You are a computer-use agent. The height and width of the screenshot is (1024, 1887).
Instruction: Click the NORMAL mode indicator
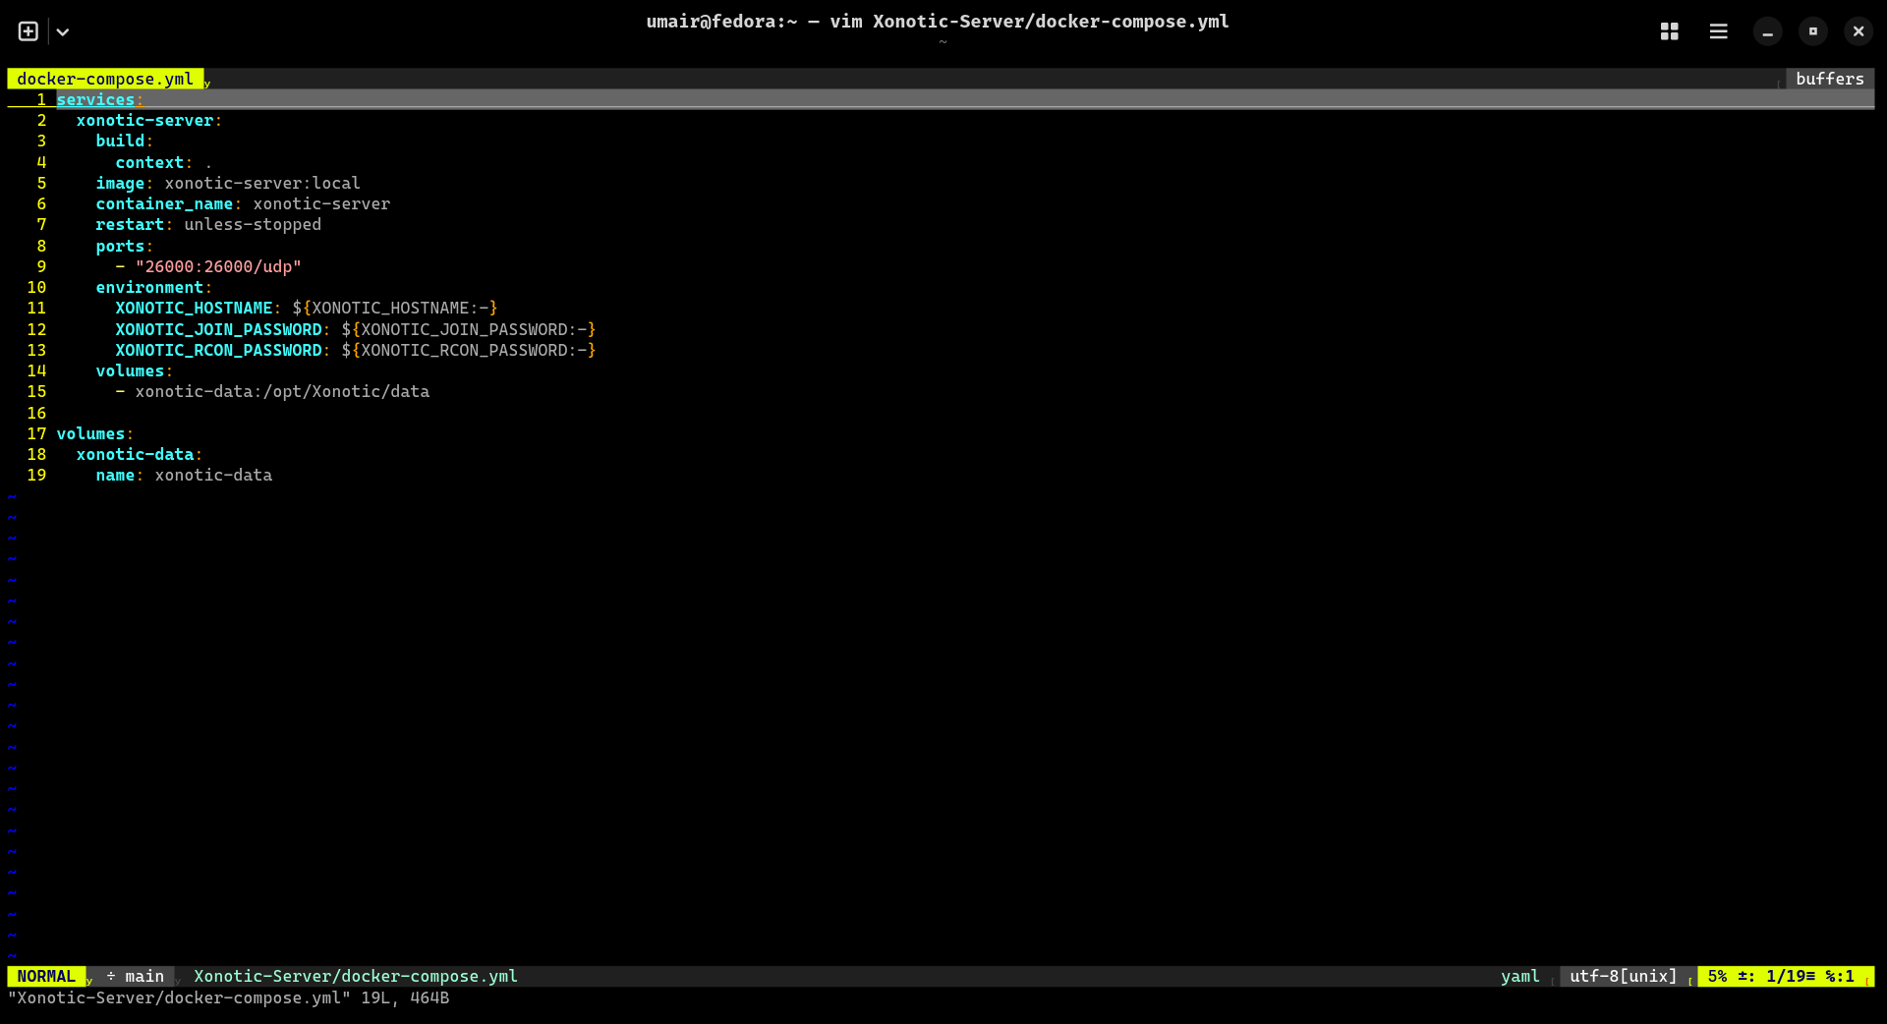(x=46, y=976)
